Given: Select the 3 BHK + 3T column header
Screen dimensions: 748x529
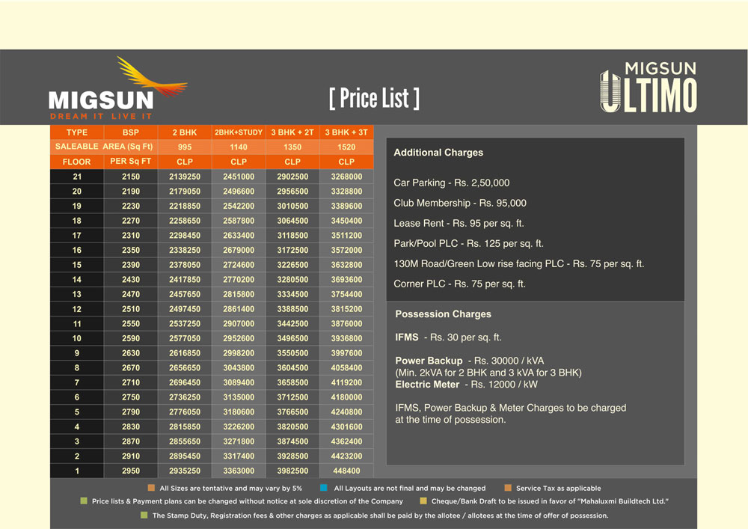Looking at the screenshot, I should (346, 132).
